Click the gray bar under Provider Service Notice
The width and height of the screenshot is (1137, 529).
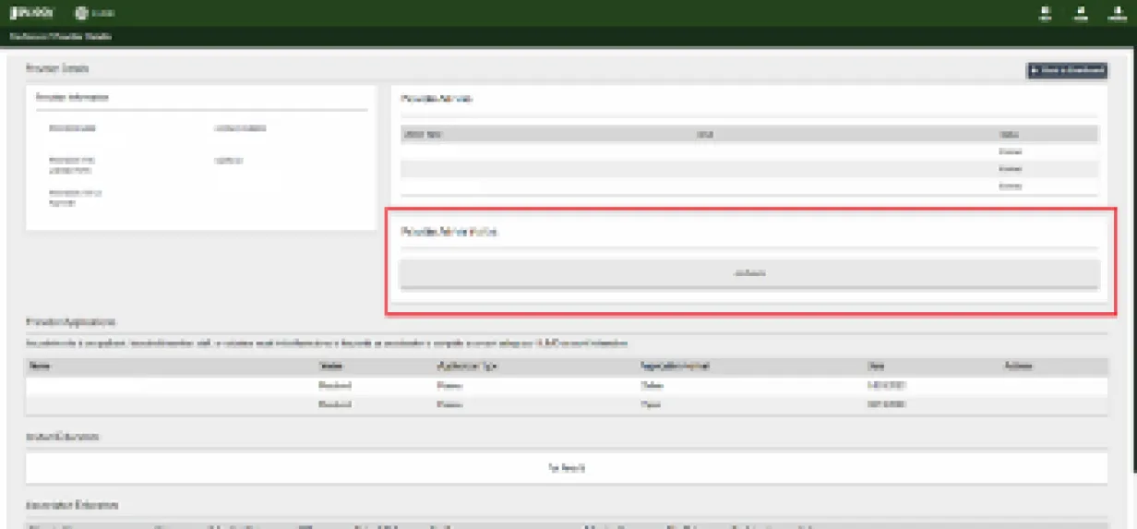point(748,273)
